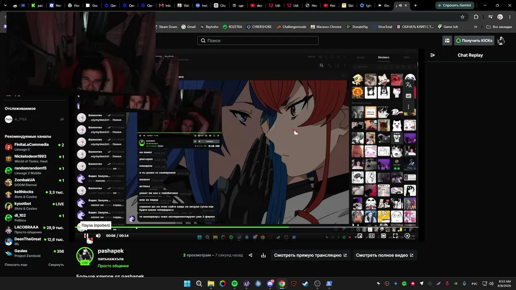This screenshot has width=516, height=290.
Task: Open Nickelodeon1993 channel
Action: point(34,159)
